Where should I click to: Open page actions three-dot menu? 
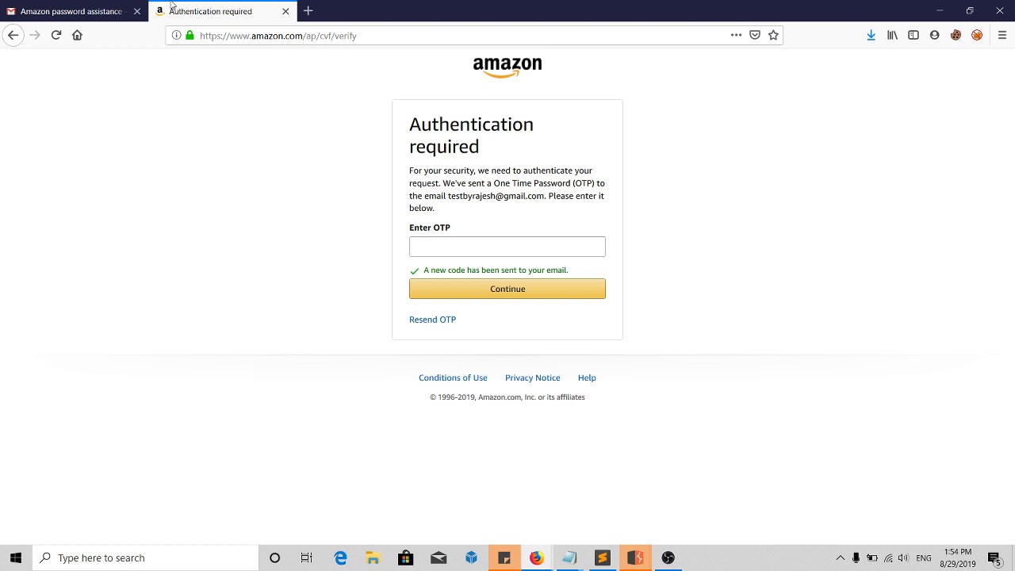(x=736, y=35)
